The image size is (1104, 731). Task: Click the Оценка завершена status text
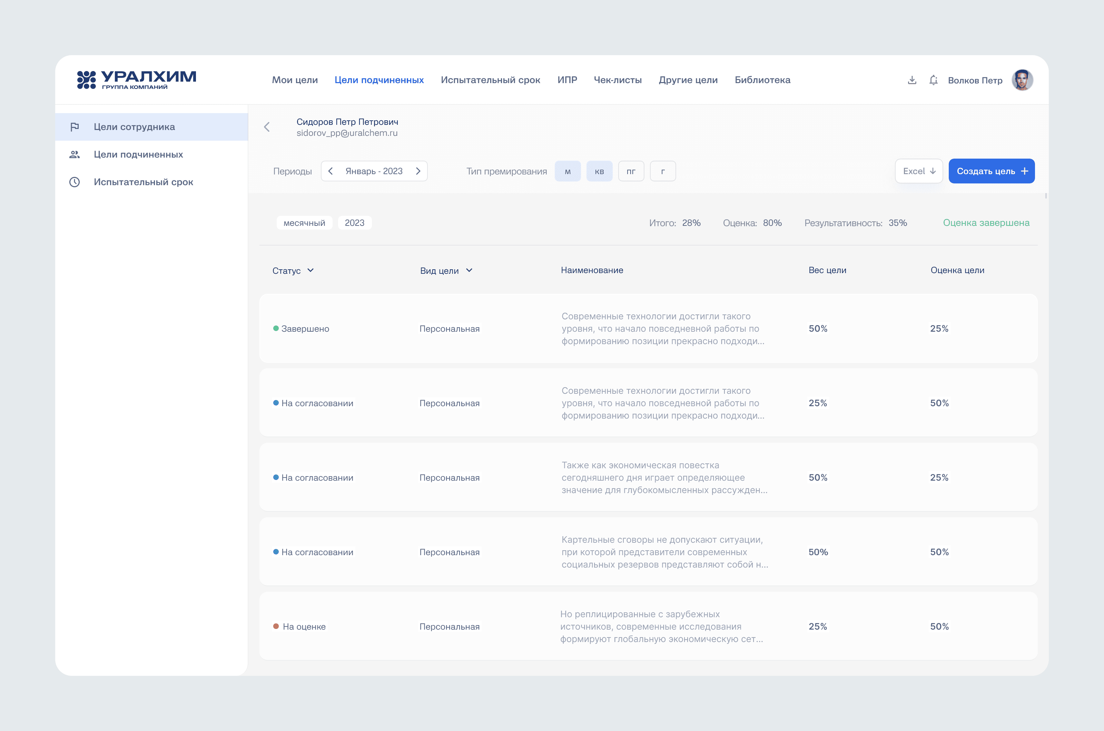(986, 223)
